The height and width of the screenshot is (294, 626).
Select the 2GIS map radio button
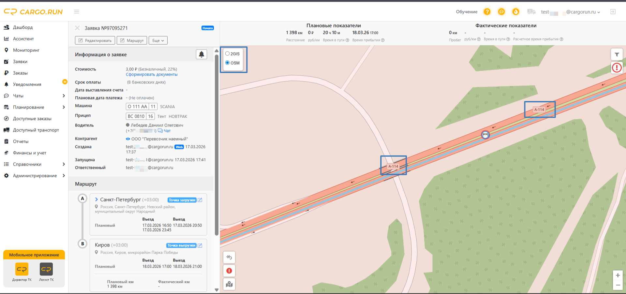[228, 54]
